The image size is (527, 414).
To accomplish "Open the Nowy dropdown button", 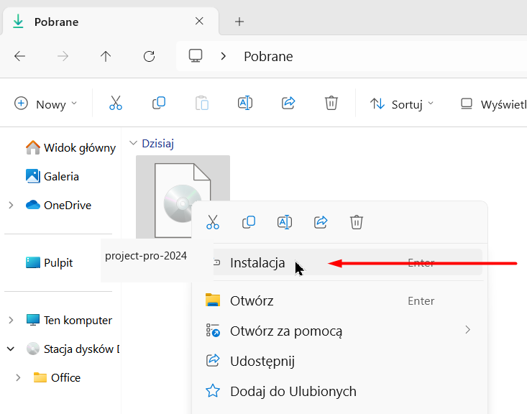I will click(46, 103).
